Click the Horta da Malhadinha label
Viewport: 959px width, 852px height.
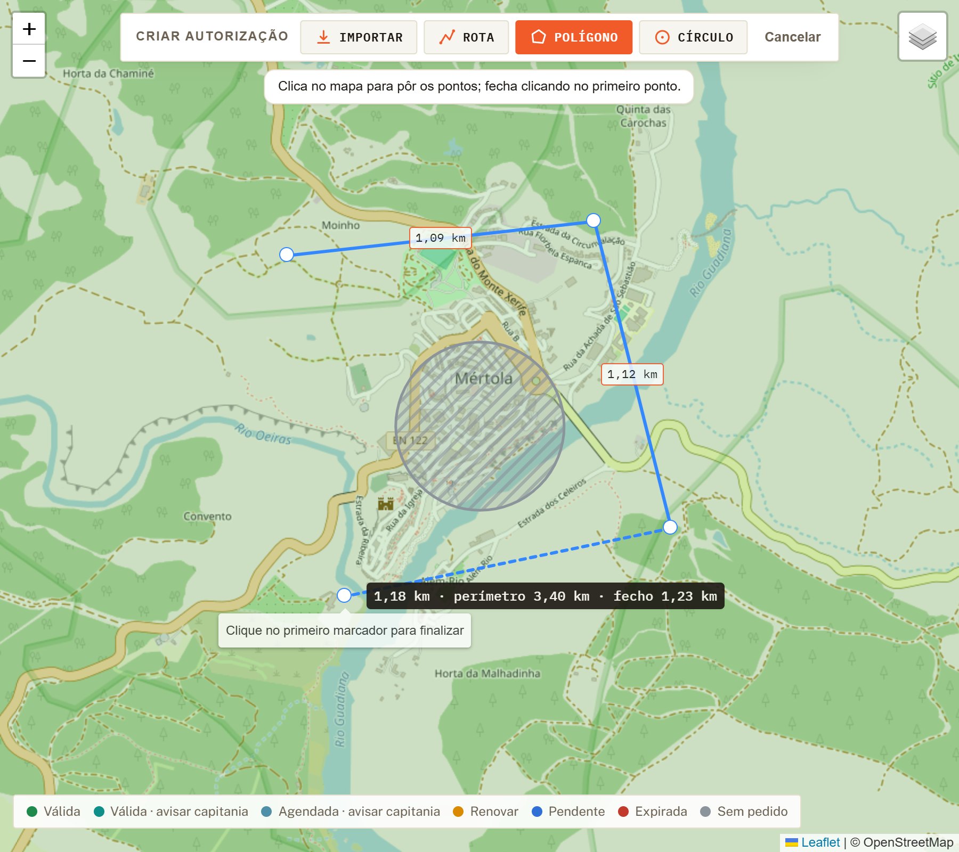(x=487, y=674)
